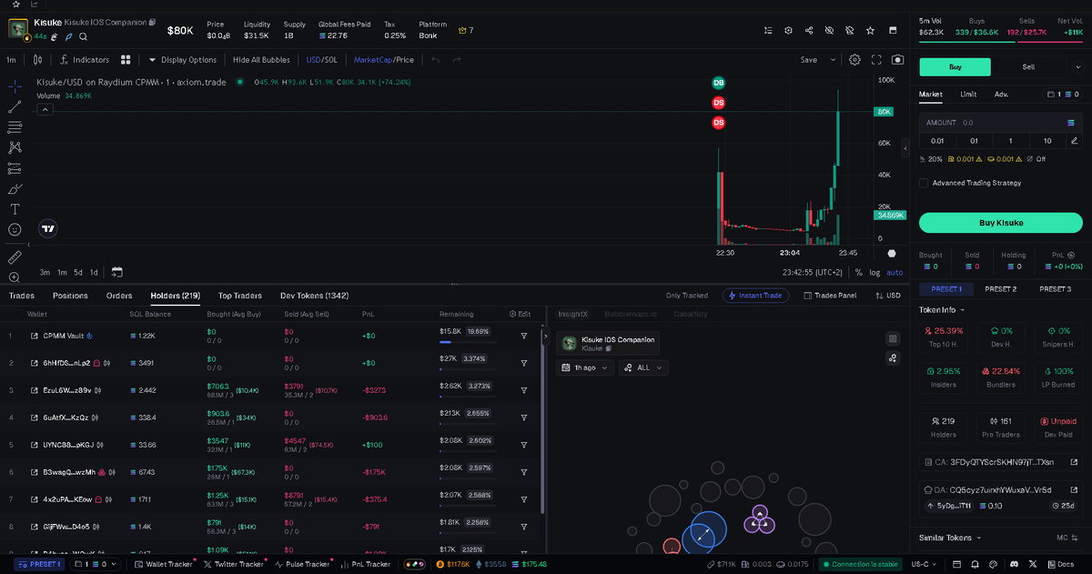Click the Buy Kisuke button
This screenshot has height=574, width=1092.
coord(1000,222)
